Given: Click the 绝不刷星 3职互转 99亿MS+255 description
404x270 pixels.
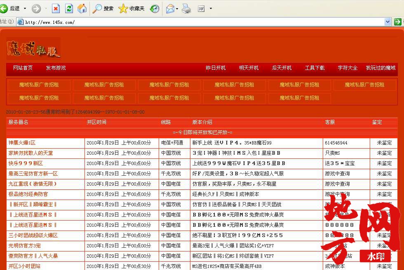Looking at the screenshot, I should (x=237, y=235).
